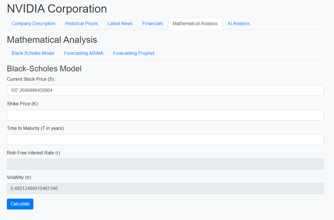Image resolution: width=334 pixels, height=220 pixels.
Task: Open the Latest News tab
Action: coord(120,24)
